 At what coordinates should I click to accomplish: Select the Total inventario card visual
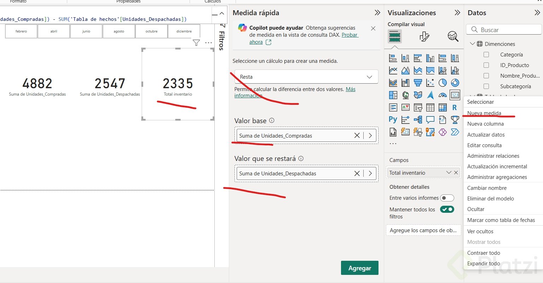point(178,85)
